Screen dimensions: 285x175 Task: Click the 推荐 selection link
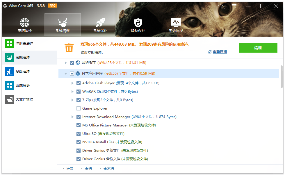[70, 169]
